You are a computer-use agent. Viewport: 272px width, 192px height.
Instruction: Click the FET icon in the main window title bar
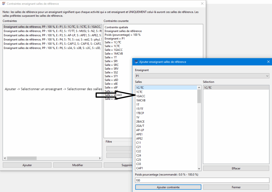point(4,4)
